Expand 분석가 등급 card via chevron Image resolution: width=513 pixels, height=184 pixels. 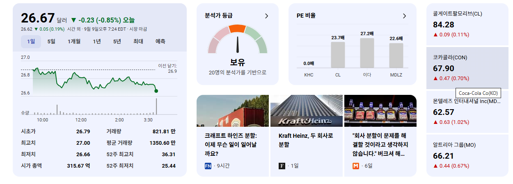tap(266, 16)
